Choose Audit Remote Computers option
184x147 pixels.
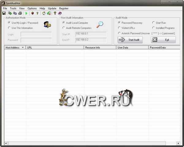tap(63, 28)
